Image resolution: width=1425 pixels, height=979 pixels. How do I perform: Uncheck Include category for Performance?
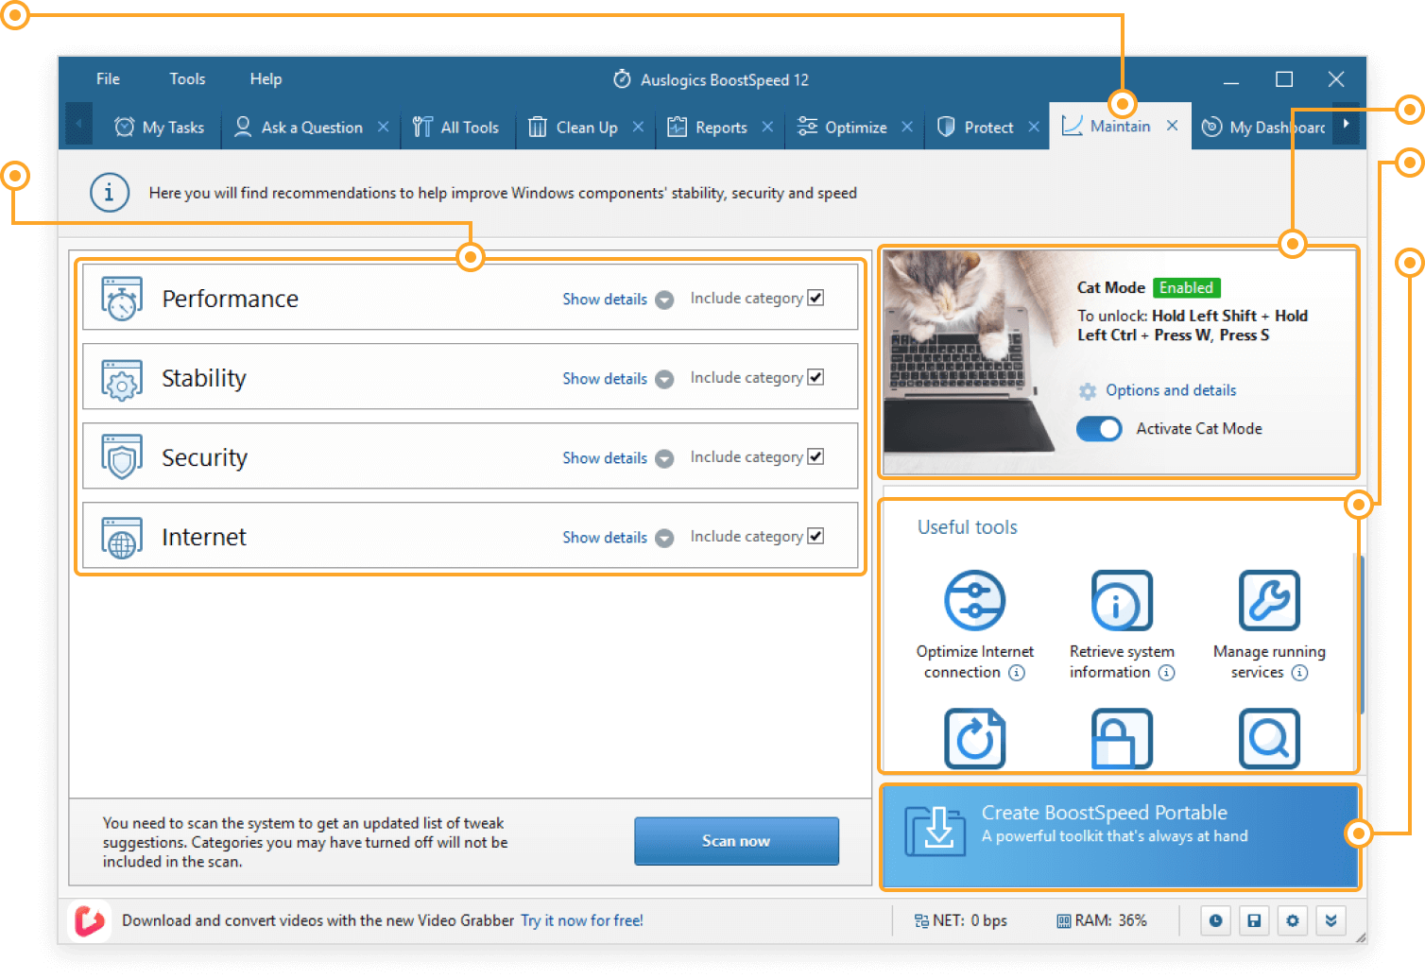[816, 298]
